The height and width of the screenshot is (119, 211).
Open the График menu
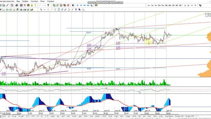pyautogui.click(x=25, y=1)
